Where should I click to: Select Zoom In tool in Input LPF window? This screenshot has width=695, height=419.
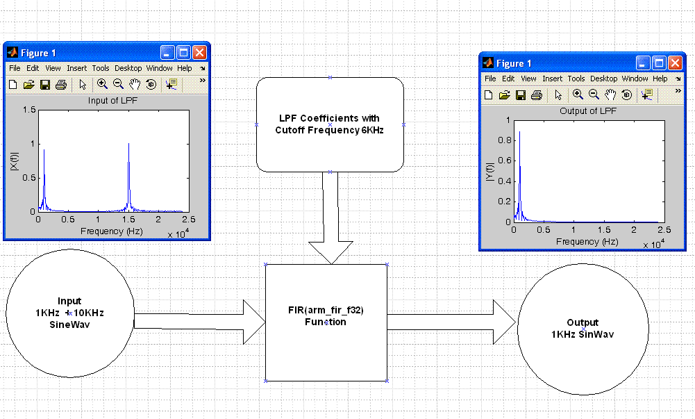[102, 84]
